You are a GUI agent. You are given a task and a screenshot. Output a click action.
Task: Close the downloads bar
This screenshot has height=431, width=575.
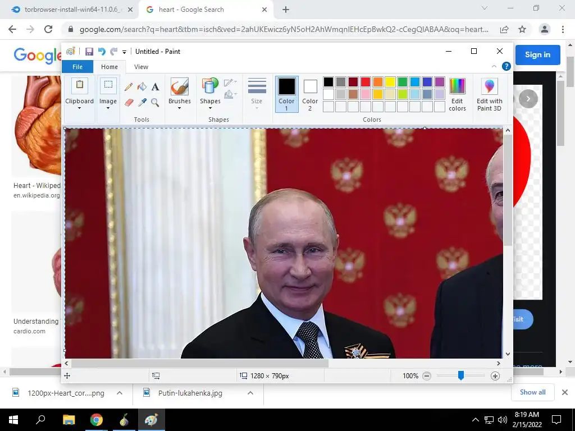coord(565,392)
